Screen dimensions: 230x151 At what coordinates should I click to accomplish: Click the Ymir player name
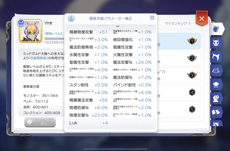[x=49, y=23]
